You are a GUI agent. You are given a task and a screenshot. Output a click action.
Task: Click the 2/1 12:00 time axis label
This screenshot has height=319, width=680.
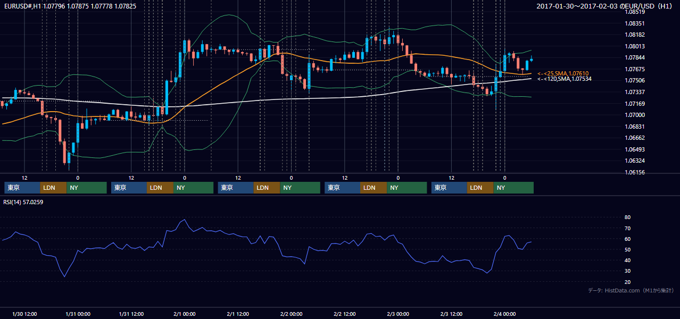pyautogui.click(x=238, y=314)
